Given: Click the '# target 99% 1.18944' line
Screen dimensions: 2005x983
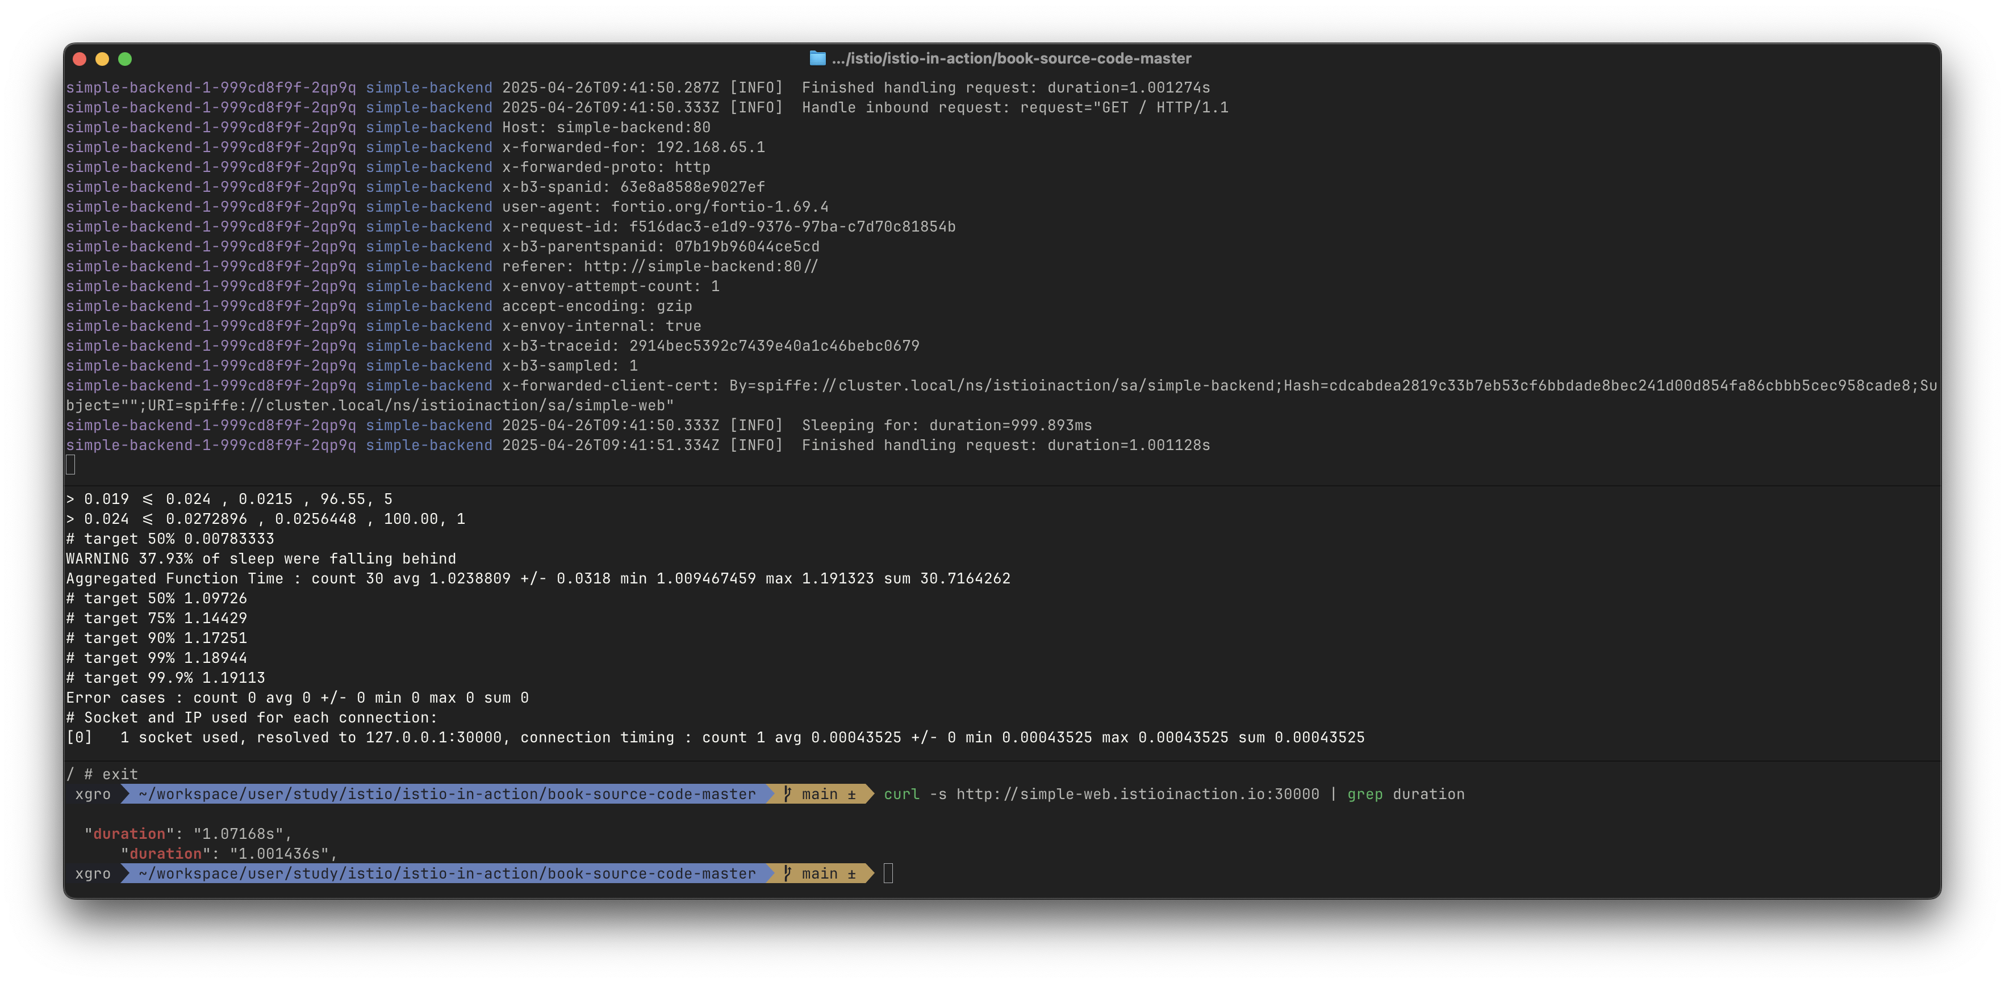Looking at the screenshot, I should 156,658.
